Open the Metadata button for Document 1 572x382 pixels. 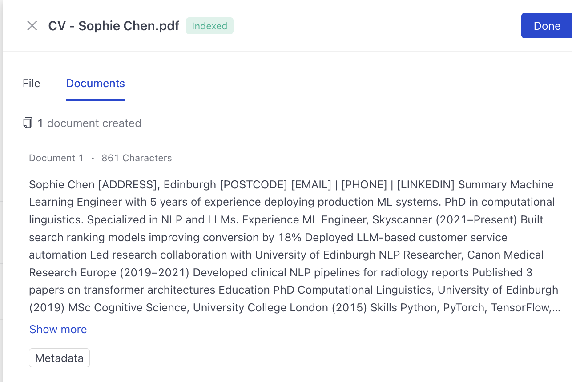tap(59, 358)
